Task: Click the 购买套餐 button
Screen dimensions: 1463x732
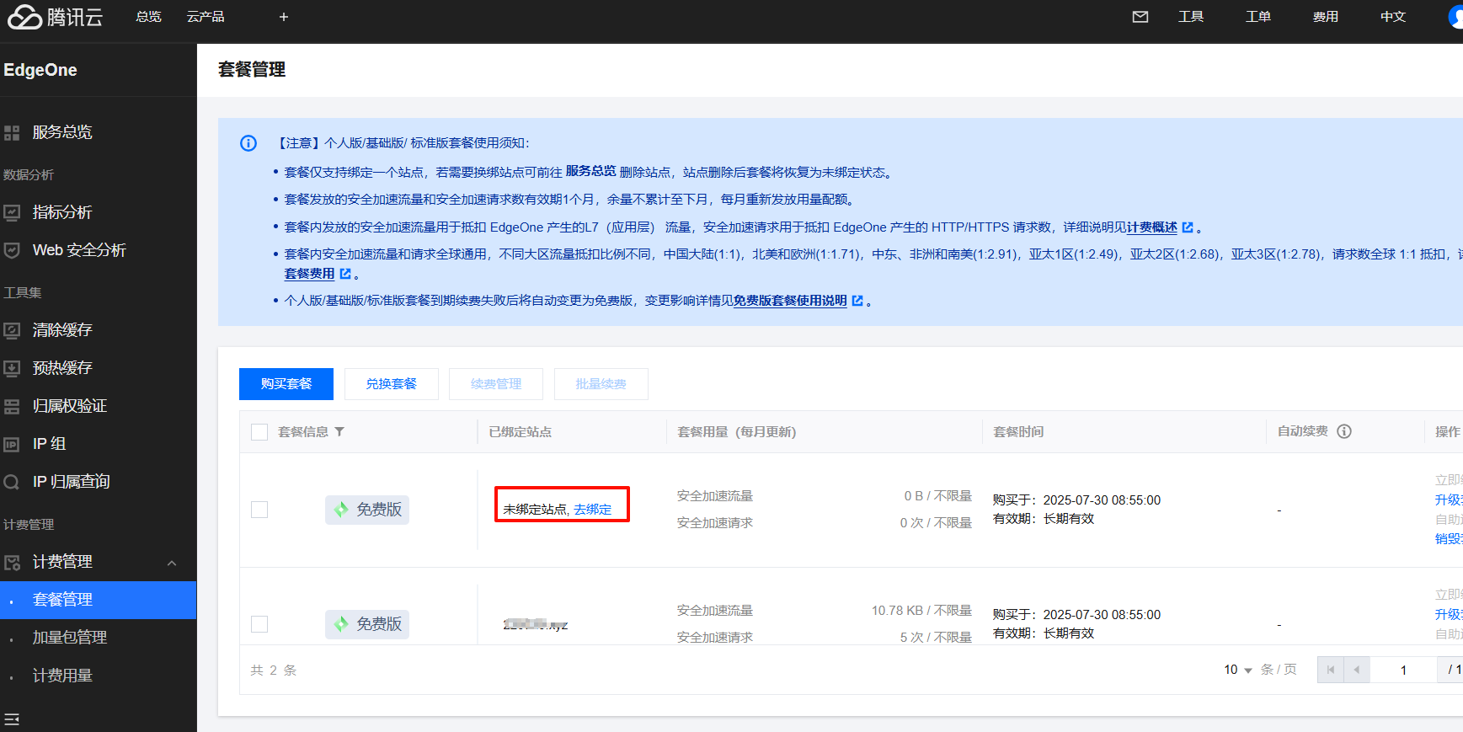Action: click(286, 384)
